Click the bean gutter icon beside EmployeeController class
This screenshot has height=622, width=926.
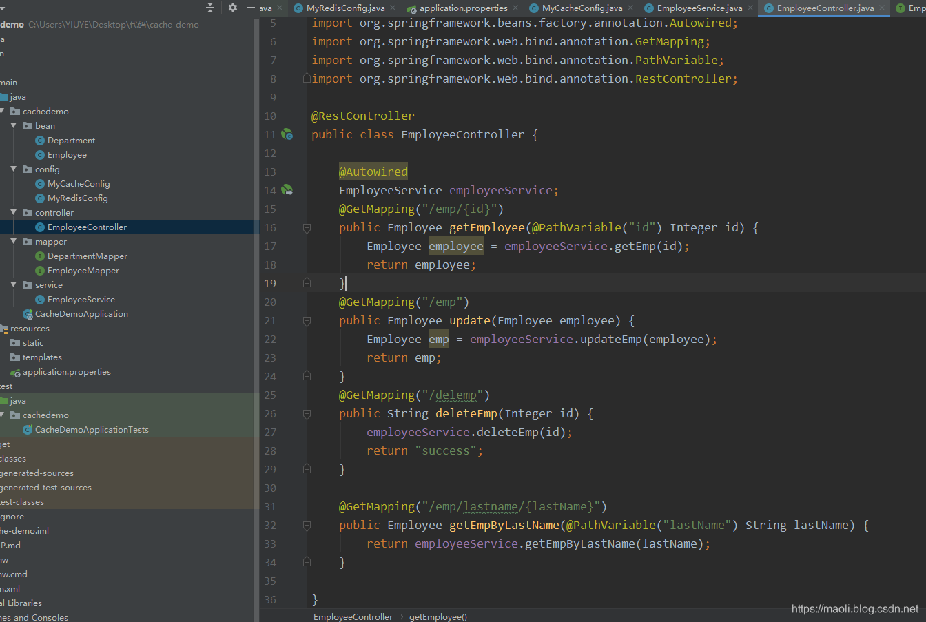click(287, 134)
